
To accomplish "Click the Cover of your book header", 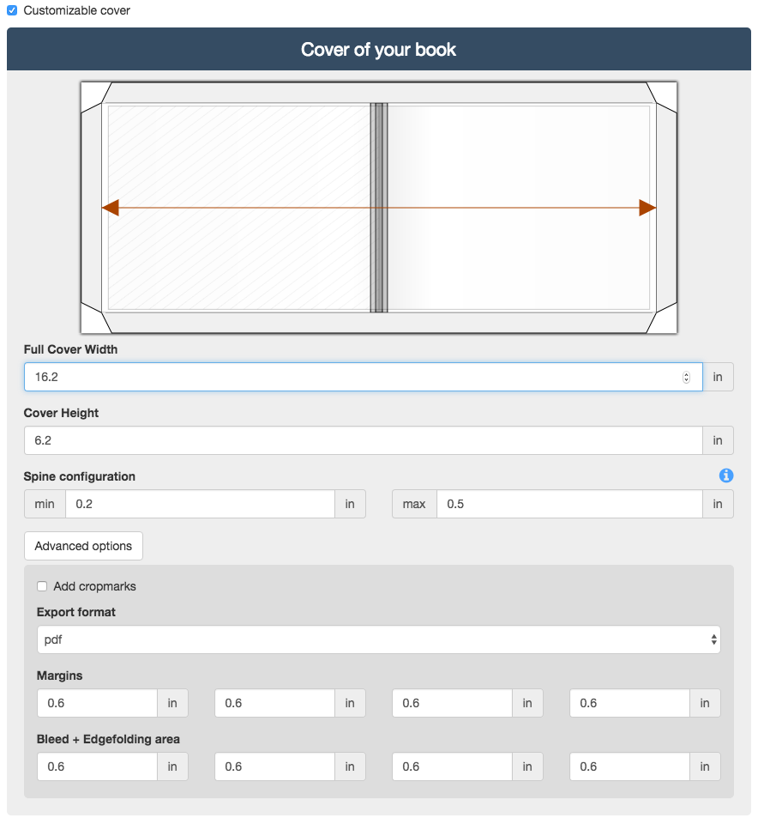I will pos(378,50).
